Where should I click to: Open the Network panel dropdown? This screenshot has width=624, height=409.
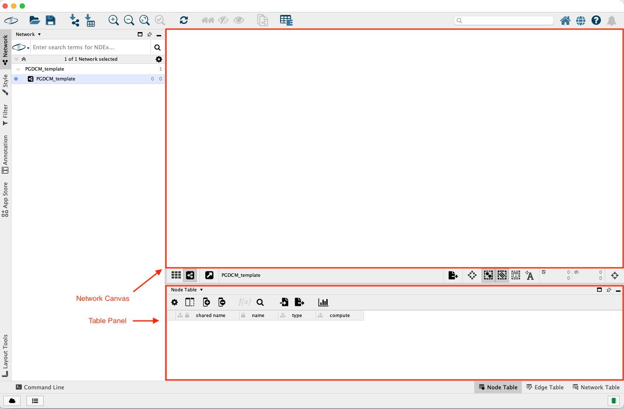tap(28, 34)
